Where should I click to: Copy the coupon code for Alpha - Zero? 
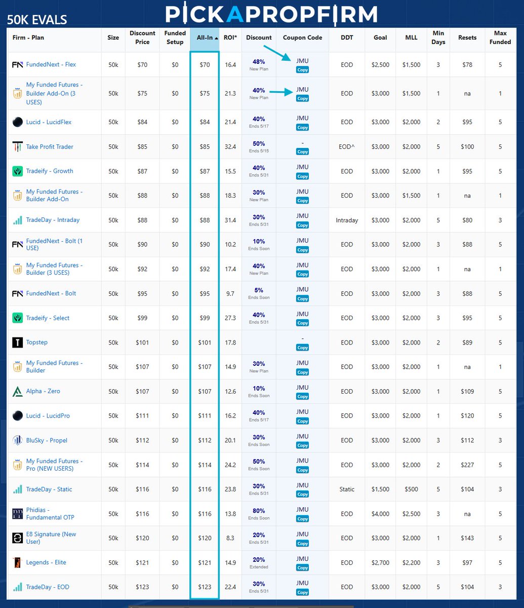(302, 396)
